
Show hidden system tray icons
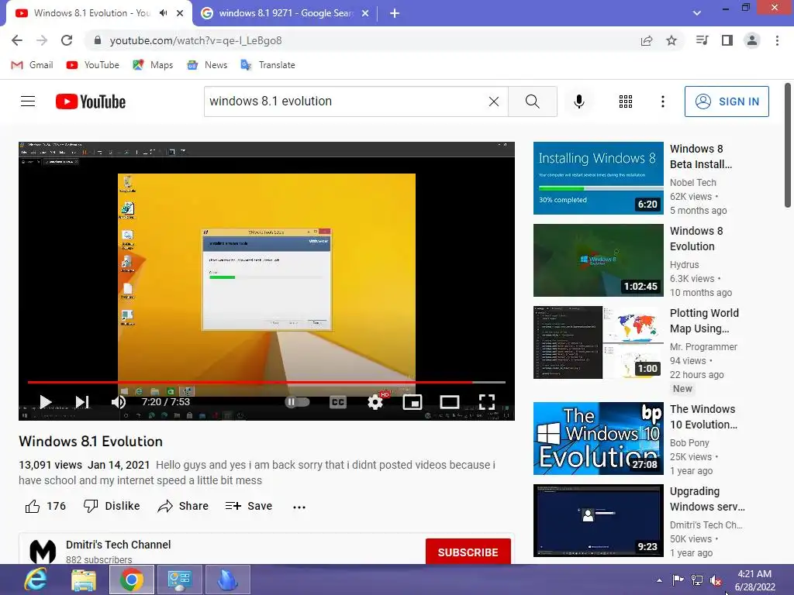(659, 580)
